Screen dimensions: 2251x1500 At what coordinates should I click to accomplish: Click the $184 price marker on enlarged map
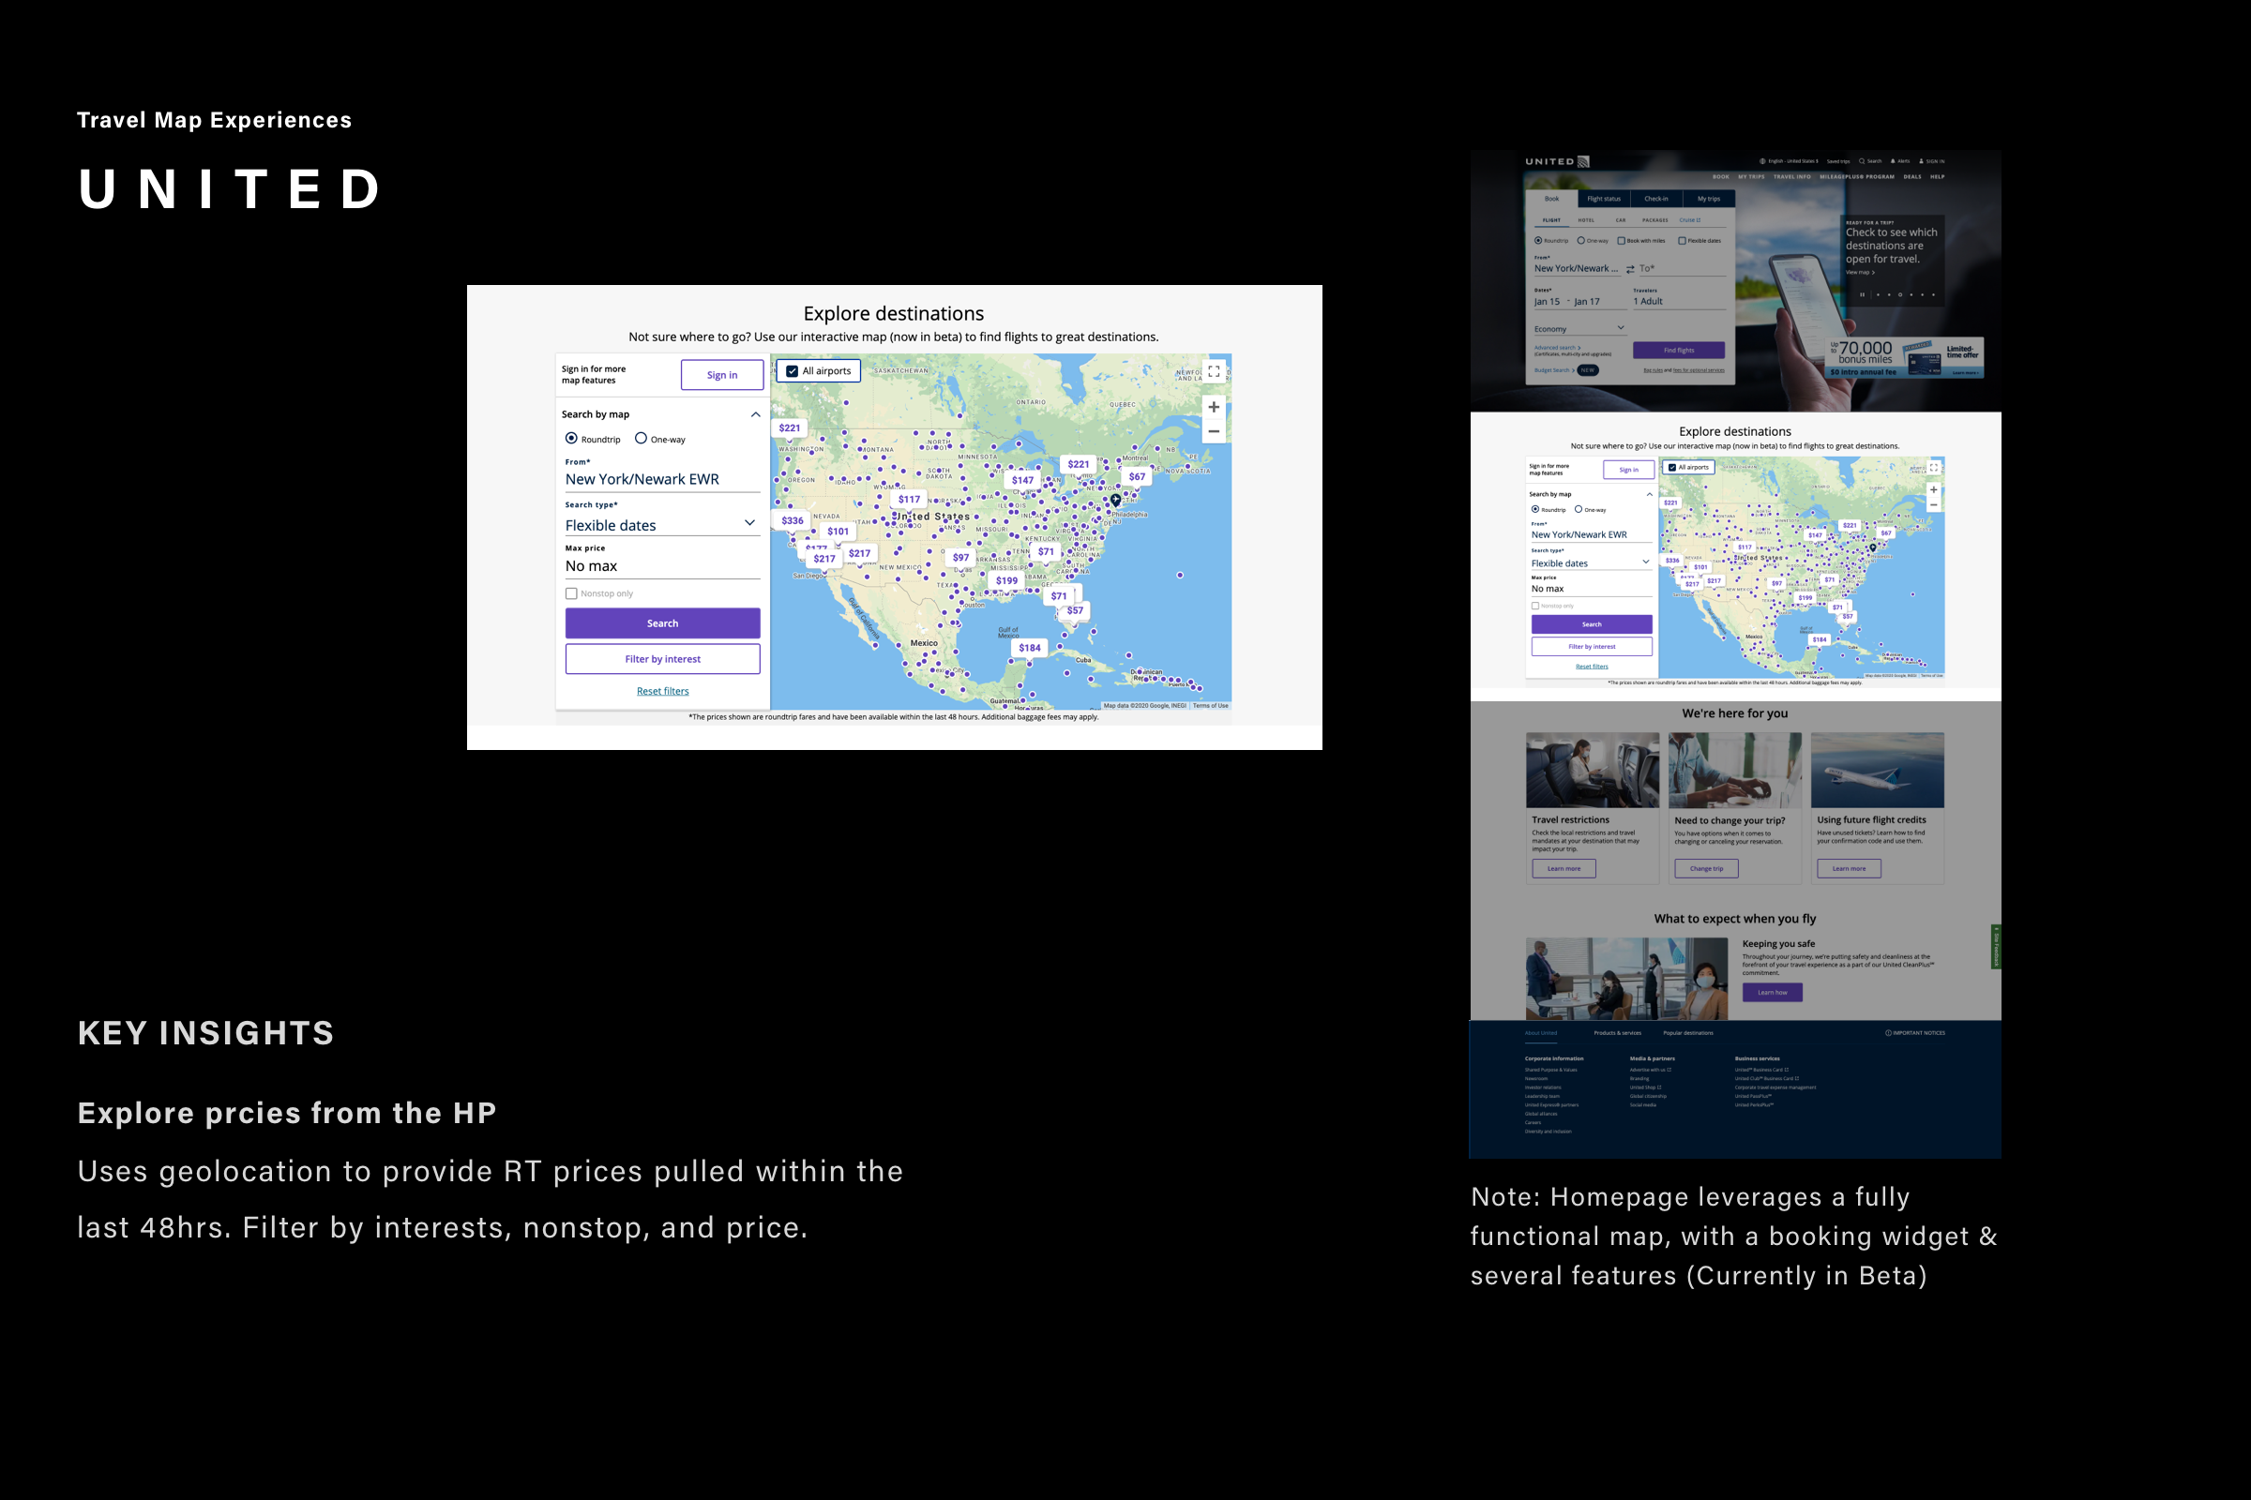point(1030,648)
